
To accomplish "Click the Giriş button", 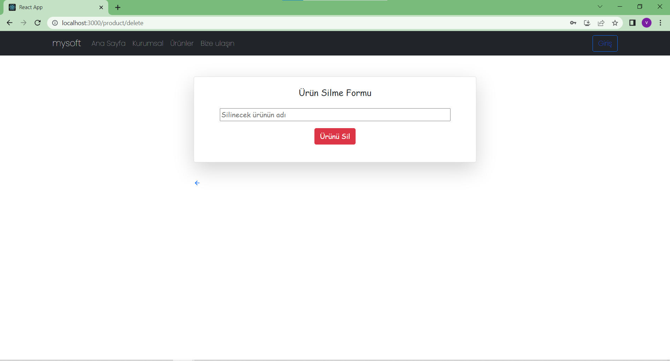I will click(x=605, y=43).
